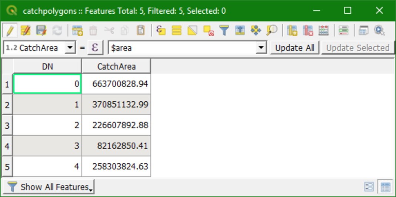The height and width of the screenshot is (197, 396).
Task: Select all features icon
Action: 177,31
